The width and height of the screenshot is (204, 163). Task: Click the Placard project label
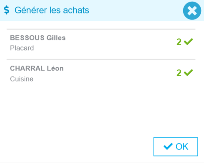22,48
